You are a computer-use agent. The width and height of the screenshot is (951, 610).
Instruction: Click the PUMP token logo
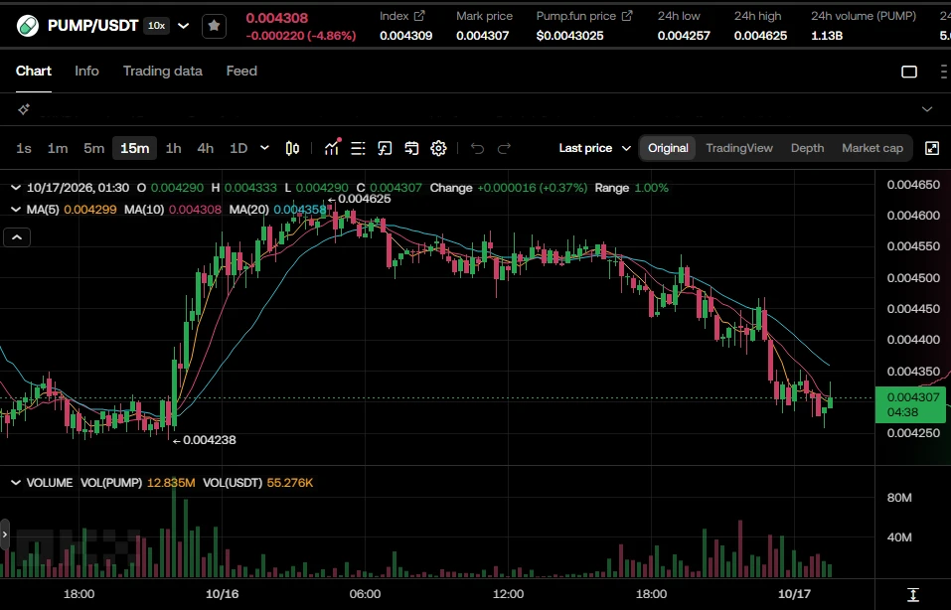(x=27, y=26)
